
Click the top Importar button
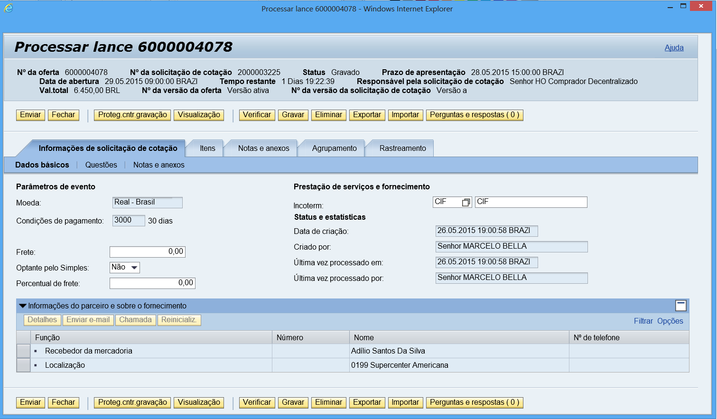pos(405,115)
